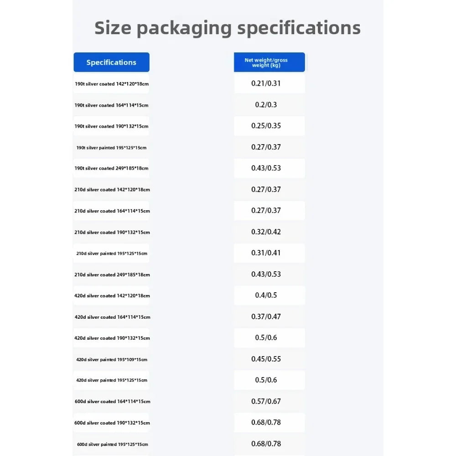
Task: Select 190t silver coated 164*114*15cm row
Action: tap(111, 105)
